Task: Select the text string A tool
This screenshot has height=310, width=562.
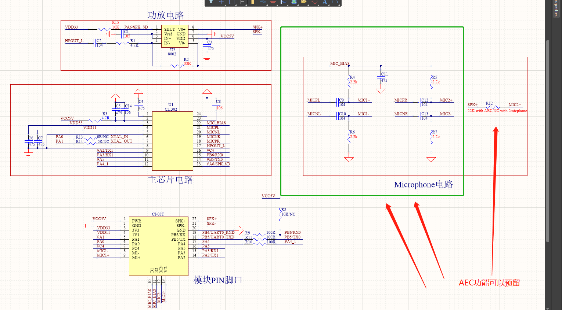Action: 325,2
